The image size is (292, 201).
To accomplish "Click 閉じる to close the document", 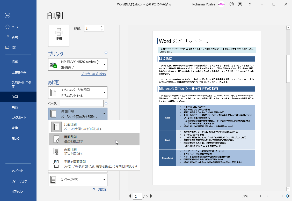I will pyautogui.click(x=18, y=138).
